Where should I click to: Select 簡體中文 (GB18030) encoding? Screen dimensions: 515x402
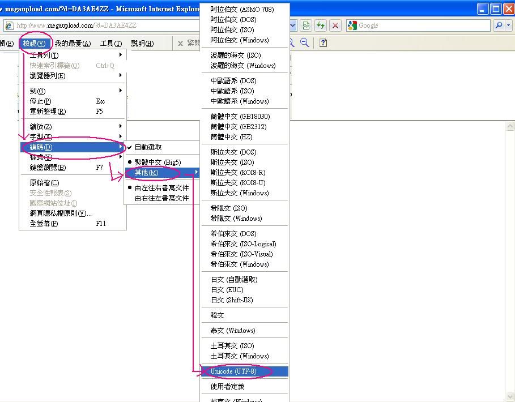coord(245,117)
